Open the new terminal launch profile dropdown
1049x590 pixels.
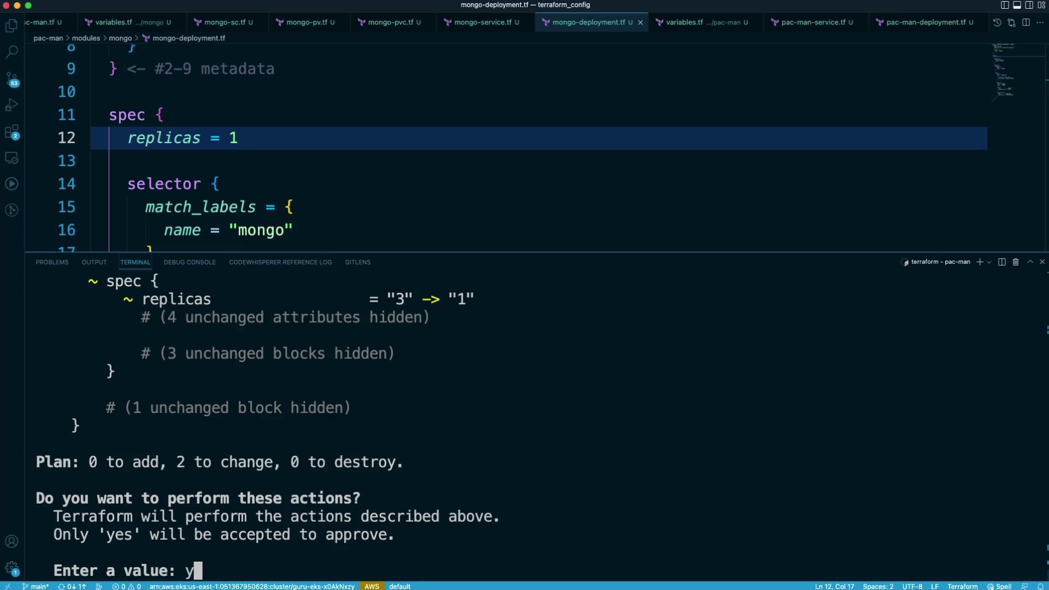[x=989, y=262]
